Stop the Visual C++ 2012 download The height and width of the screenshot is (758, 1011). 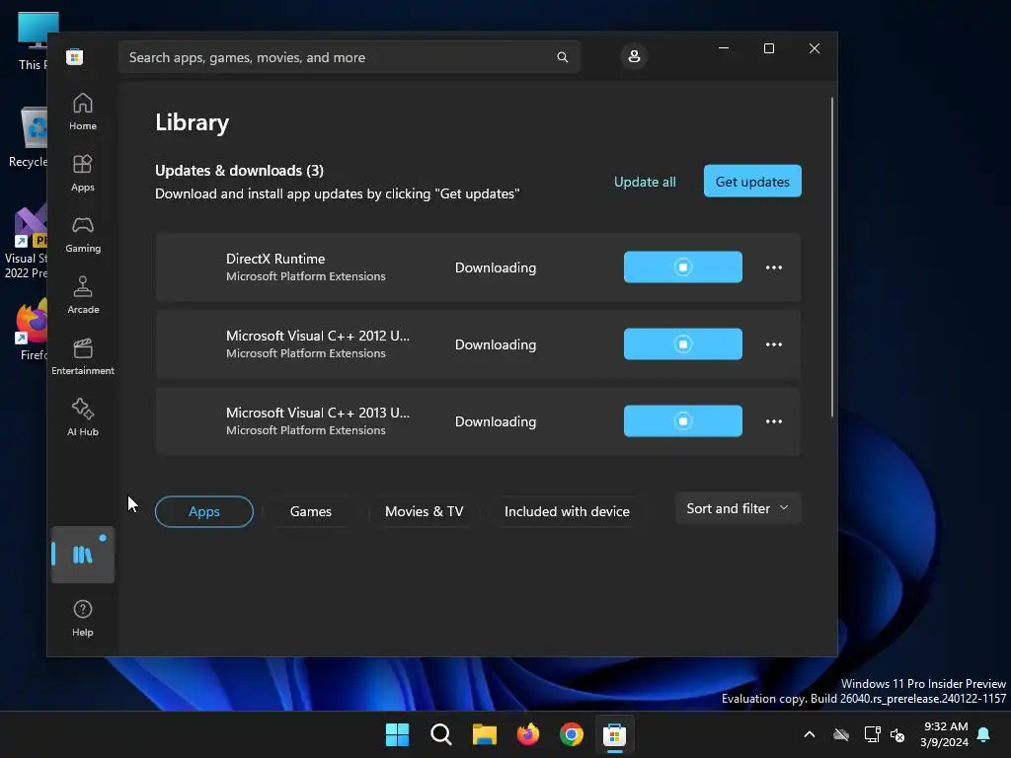[683, 344]
